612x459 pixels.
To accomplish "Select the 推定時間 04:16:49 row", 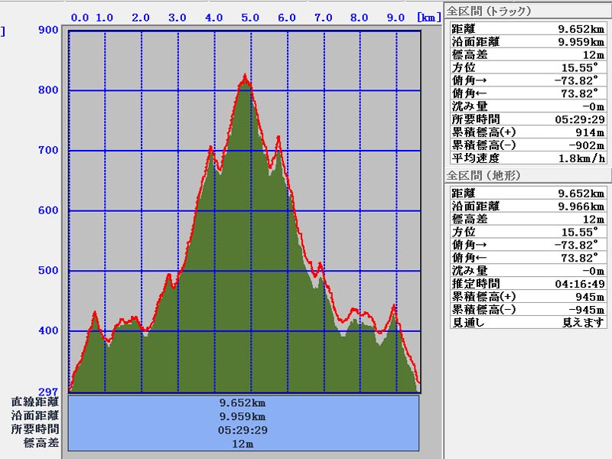I will 526,284.
